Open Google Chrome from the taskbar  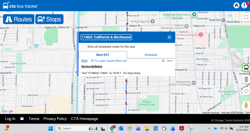[x=112, y=128]
